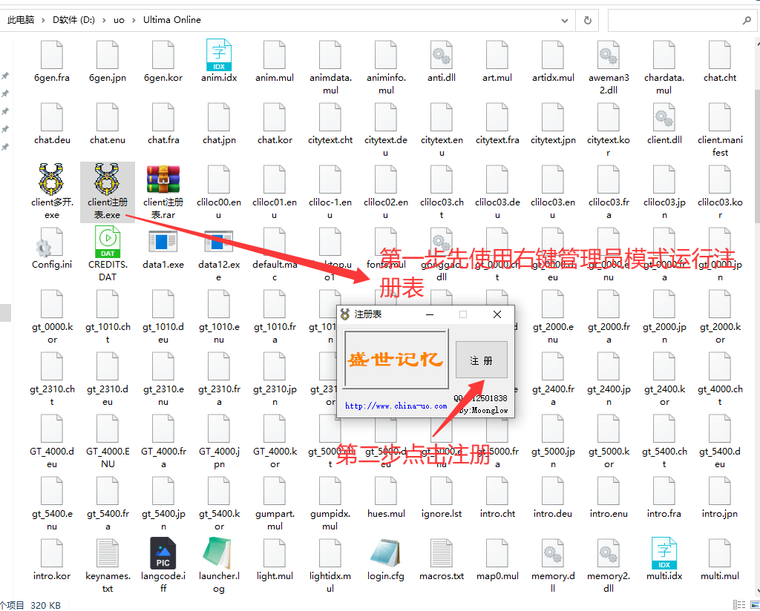760x611 pixels.
Task: Switch to details view layout
Action: [x=739, y=605]
